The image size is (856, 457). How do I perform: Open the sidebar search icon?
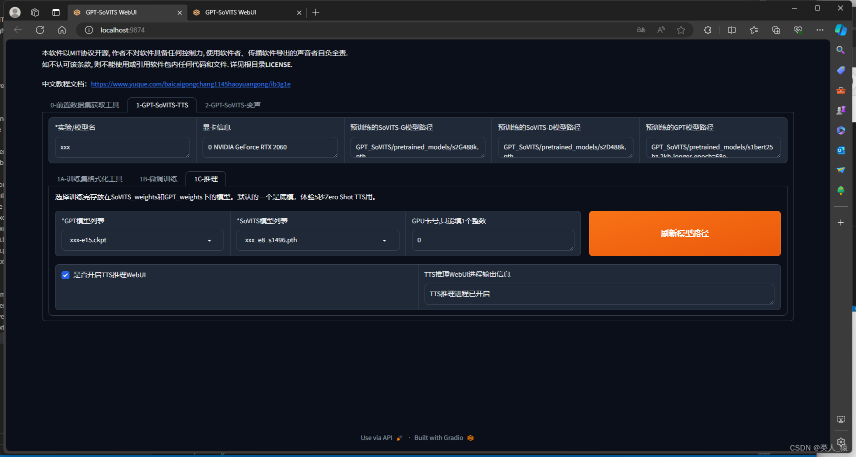point(841,50)
